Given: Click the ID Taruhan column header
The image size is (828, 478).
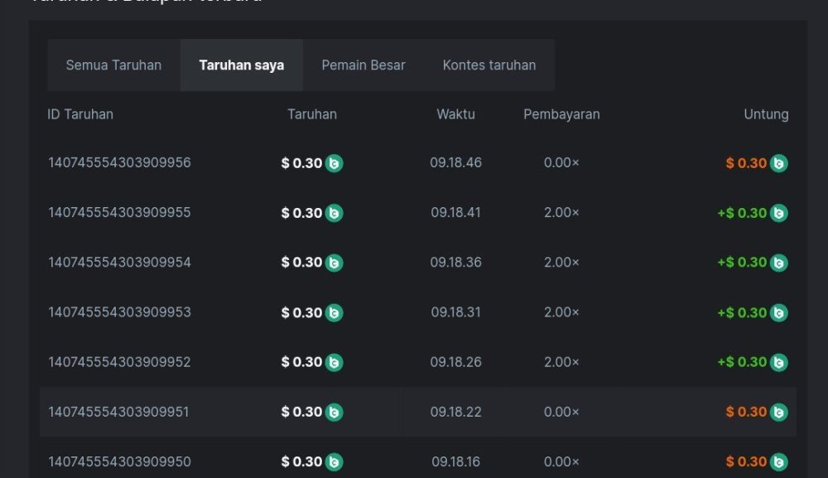Looking at the screenshot, I should click(80, 114).
